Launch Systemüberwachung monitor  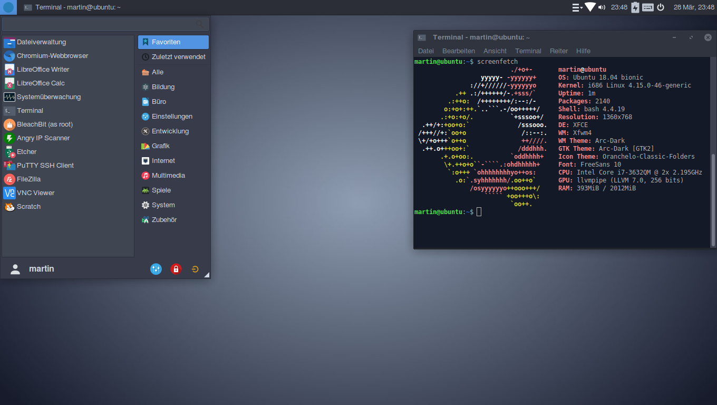68,97
